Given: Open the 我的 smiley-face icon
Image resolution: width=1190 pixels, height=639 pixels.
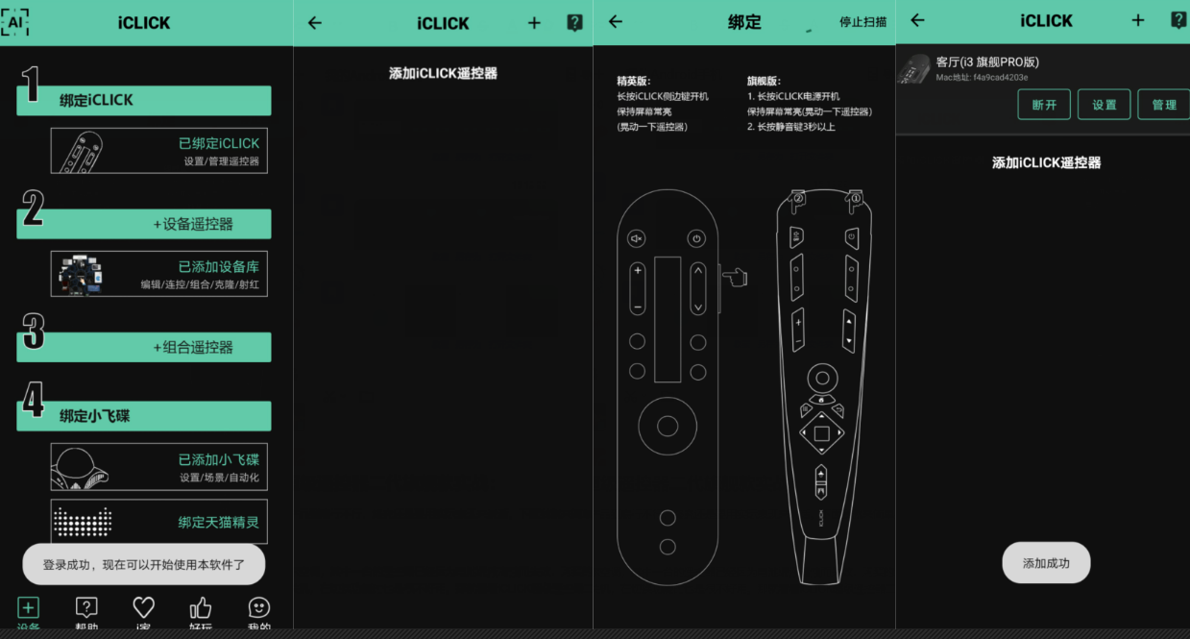Looking at the screenshot, I should (x=257, y=607).
